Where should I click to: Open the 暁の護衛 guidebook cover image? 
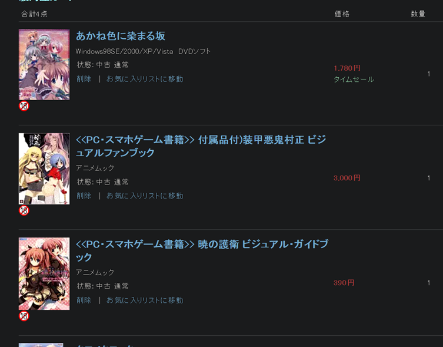[44, 274]
